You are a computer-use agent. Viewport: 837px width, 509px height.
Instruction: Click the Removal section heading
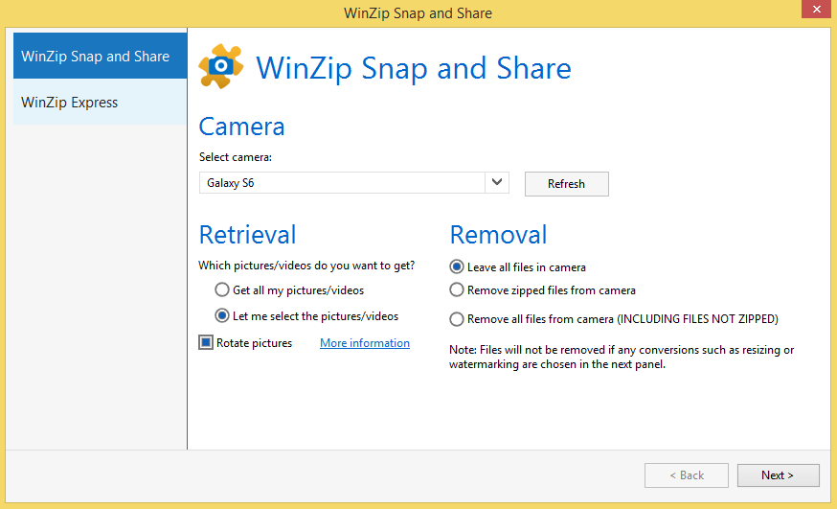point(498,235)
